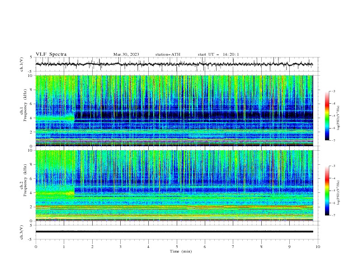This screenshot has height=277, width=358.
Task: Click the "-3" tick on upper color bar
Action: (333, 91)
